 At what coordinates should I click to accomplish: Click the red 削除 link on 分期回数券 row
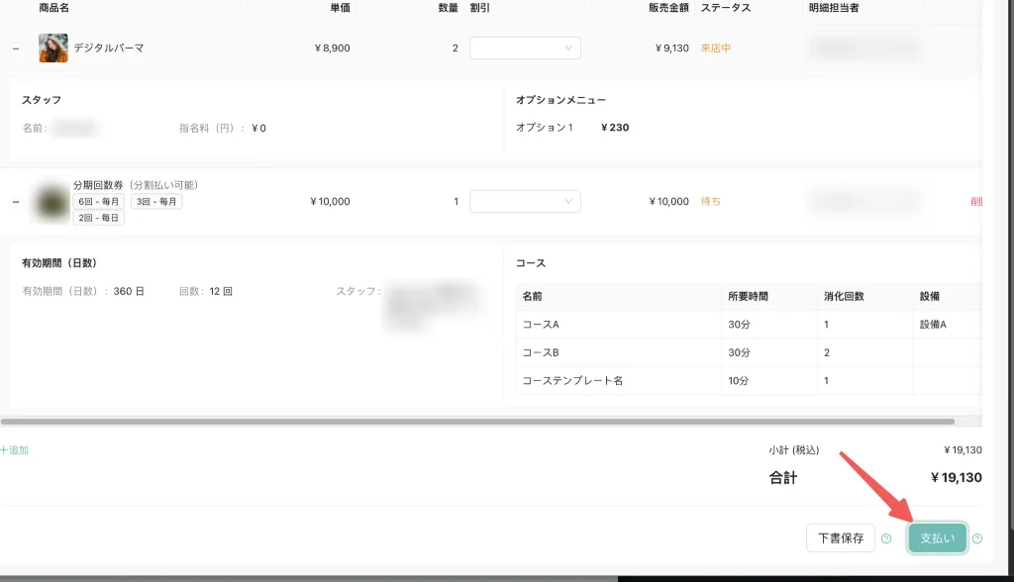point(976,201)
